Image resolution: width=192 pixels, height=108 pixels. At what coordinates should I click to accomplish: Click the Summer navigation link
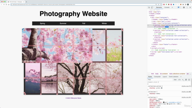coord(63,23)
